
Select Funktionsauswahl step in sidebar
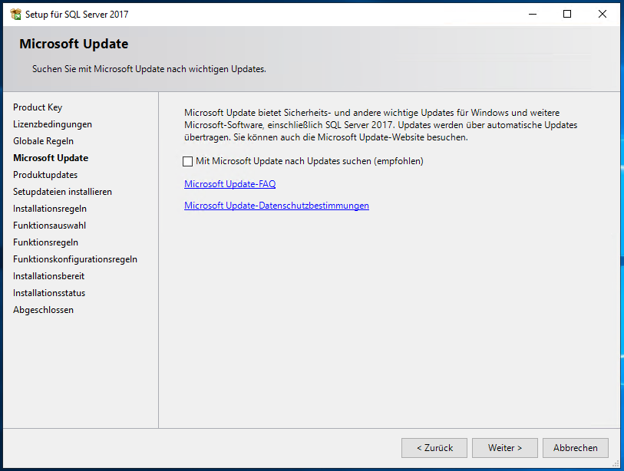pyautogui.click(x=49, y=226)
